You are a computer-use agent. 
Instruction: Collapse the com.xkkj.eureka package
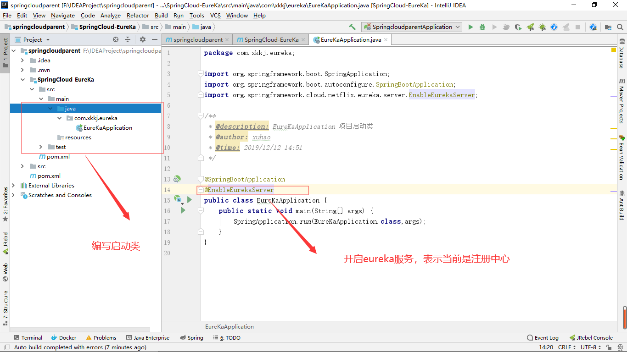point(59,118)
